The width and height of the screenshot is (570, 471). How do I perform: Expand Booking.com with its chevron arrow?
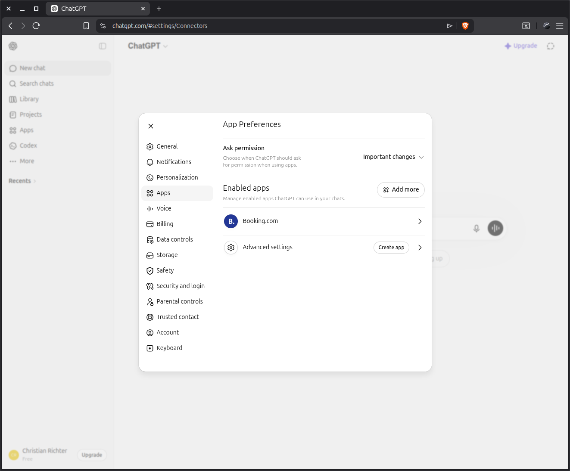pos(420,221)
